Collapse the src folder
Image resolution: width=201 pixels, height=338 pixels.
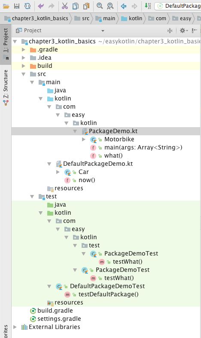24,74
